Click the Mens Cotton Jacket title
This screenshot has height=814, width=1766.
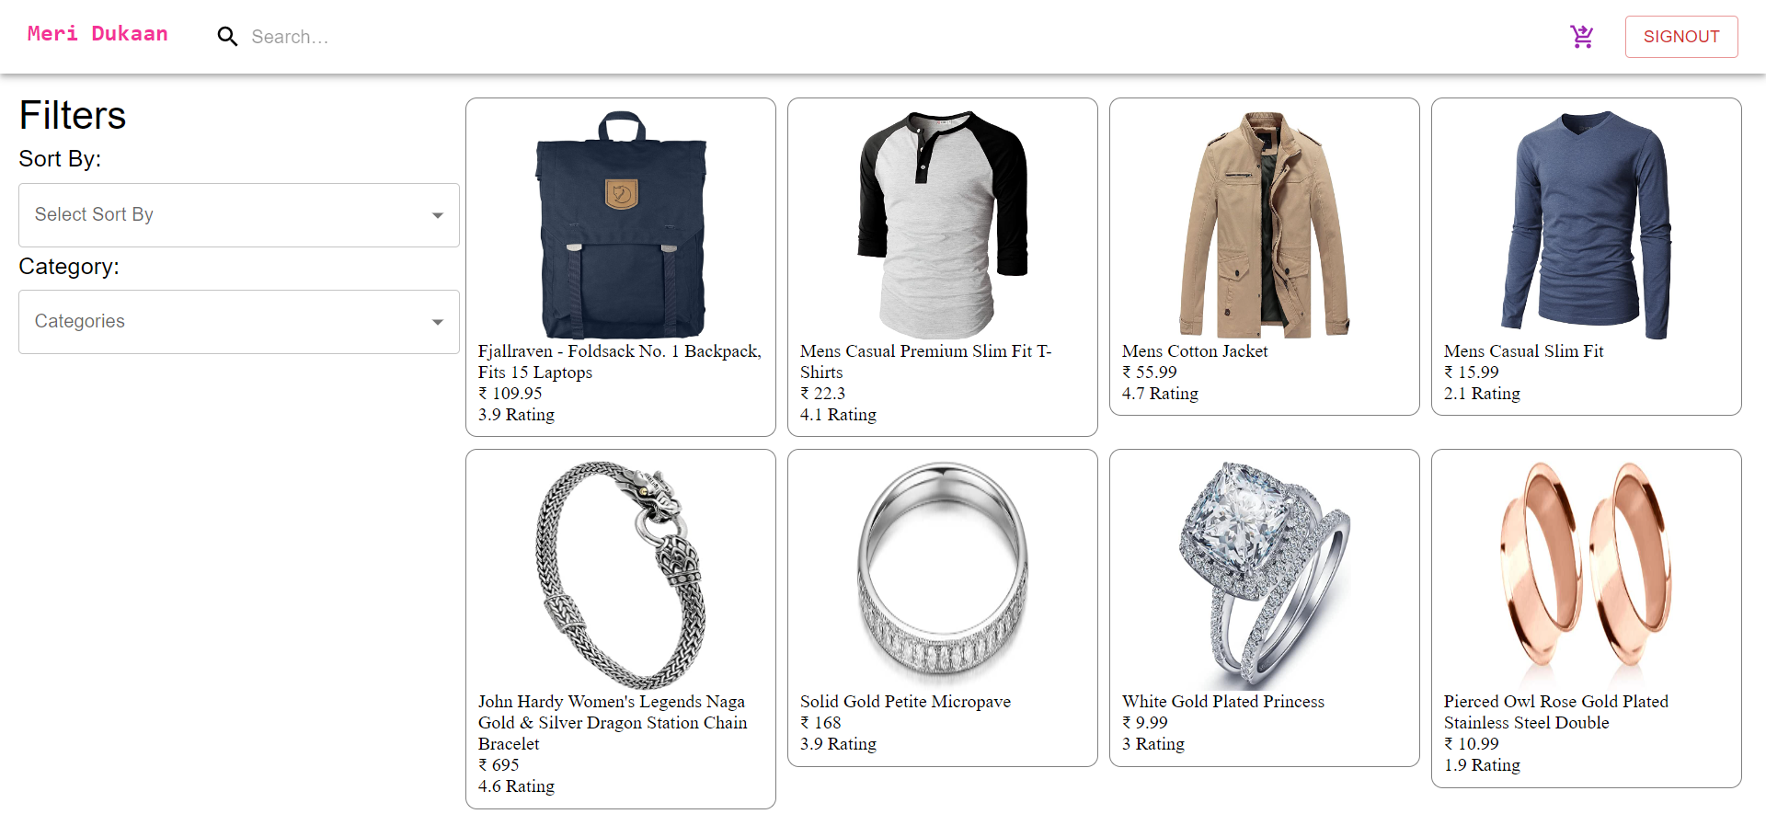(x=1195, y=351)
